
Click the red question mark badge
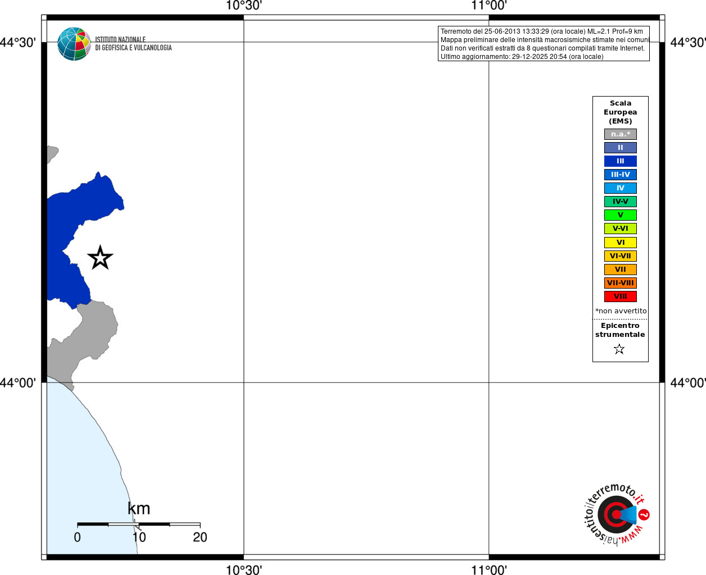644,514
